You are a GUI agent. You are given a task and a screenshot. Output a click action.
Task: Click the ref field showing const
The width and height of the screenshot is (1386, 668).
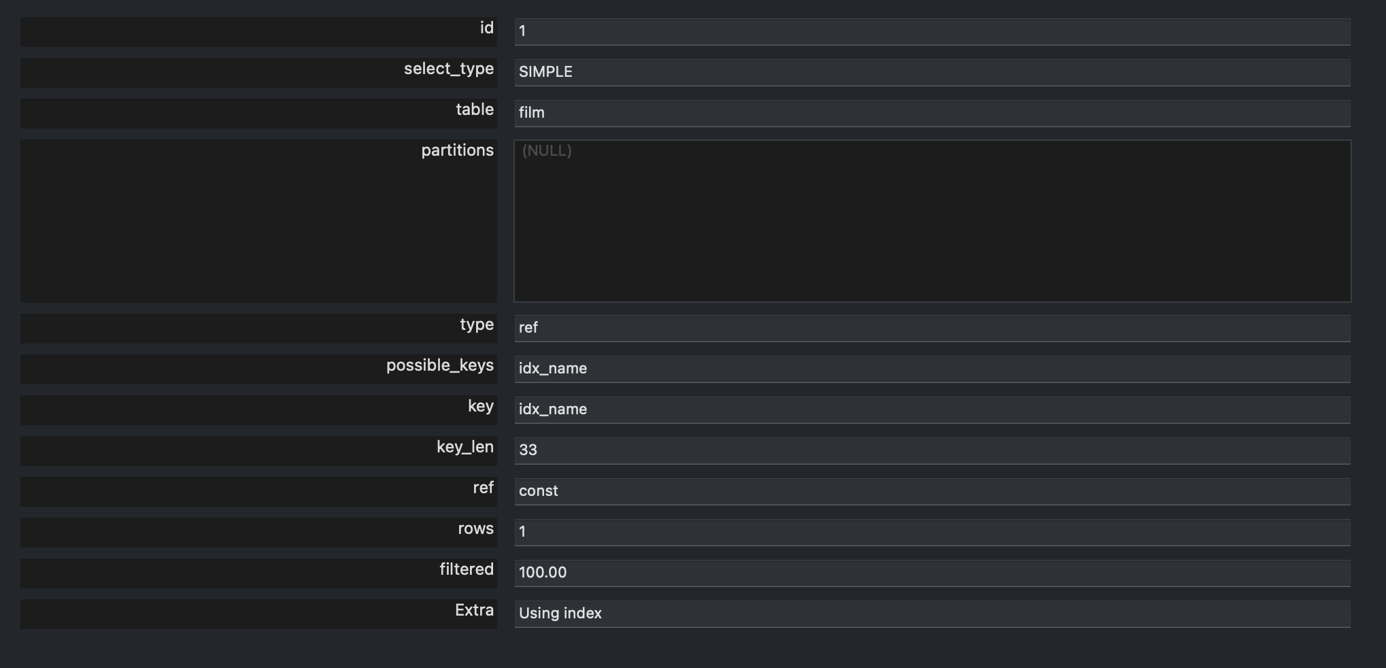pos(932,492)
